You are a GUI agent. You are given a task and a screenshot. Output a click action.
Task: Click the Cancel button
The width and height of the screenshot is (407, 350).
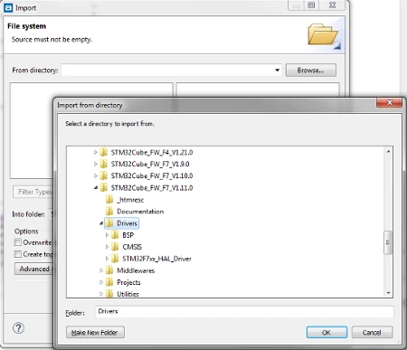coord(372,332)
